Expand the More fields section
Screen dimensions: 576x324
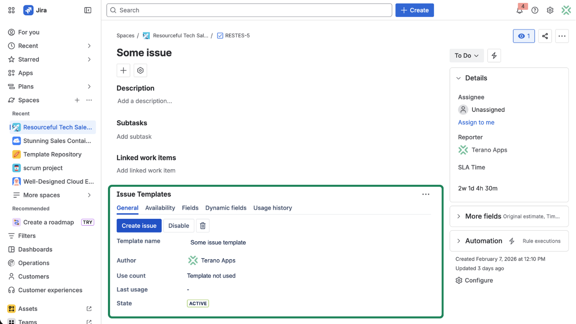[459, 216]
